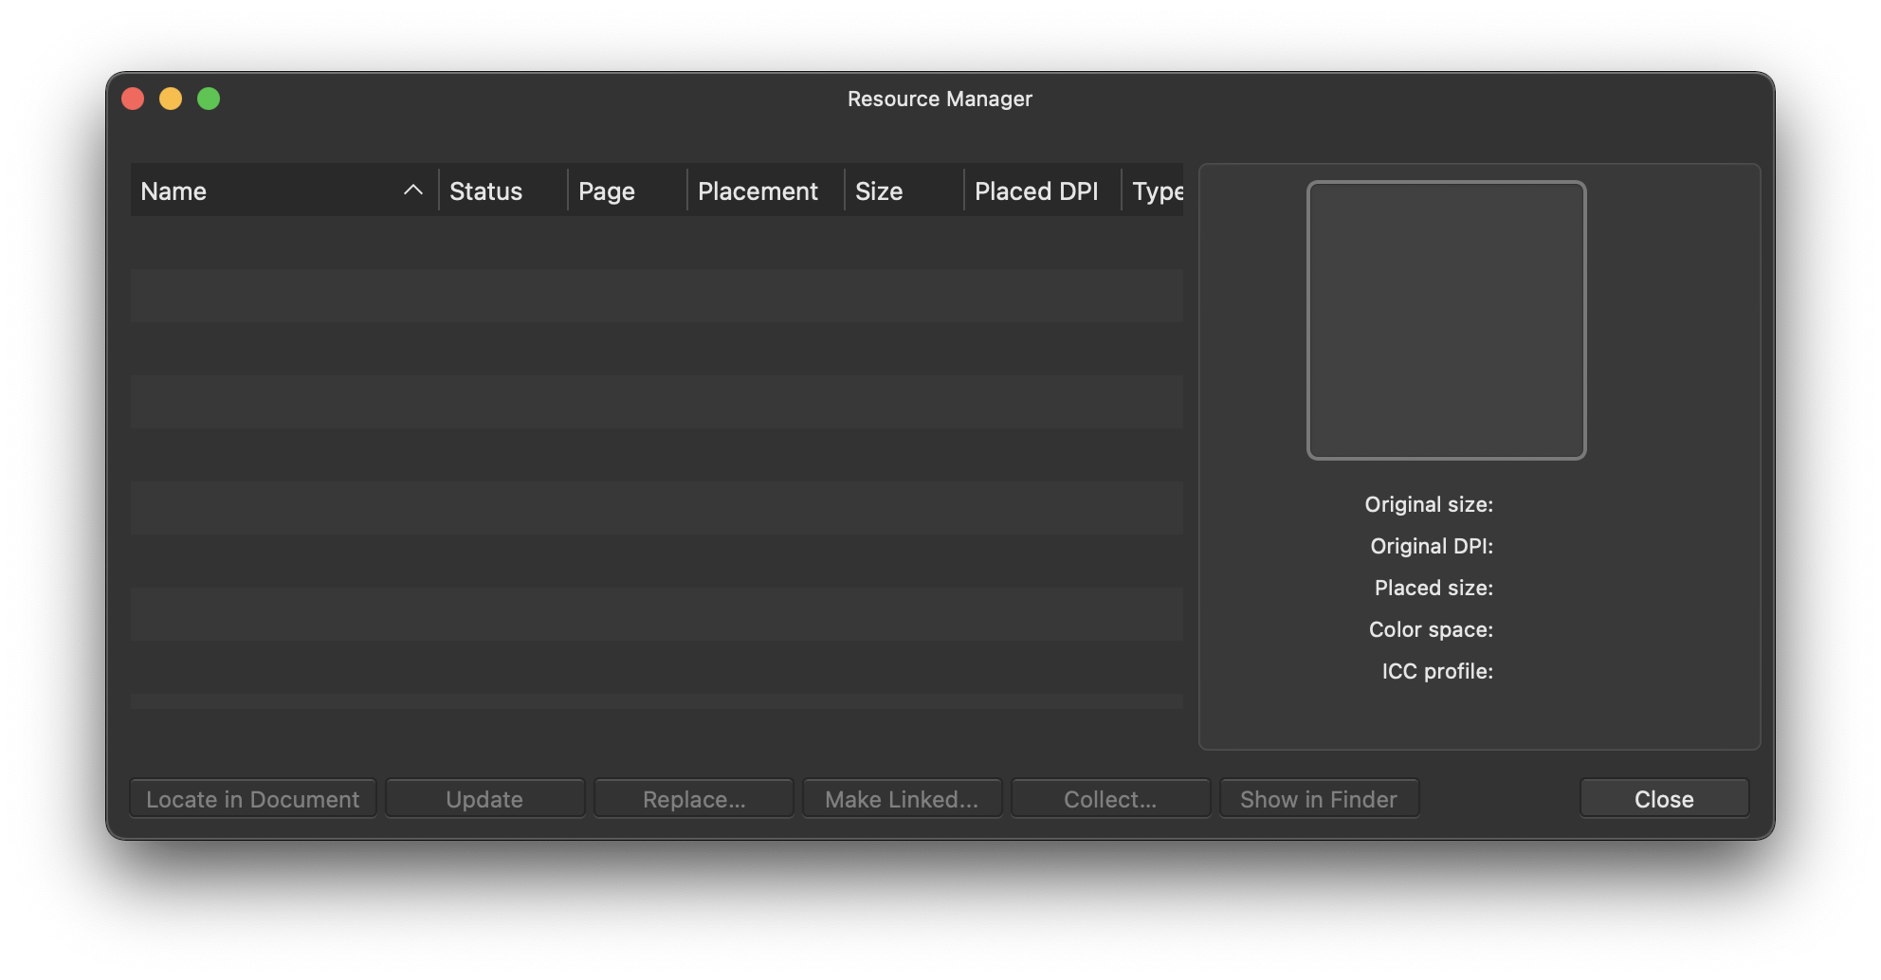This screenshot has width=1881, height=980.
Task: Click the Show in Finder button
Action: click(1319, 799)
